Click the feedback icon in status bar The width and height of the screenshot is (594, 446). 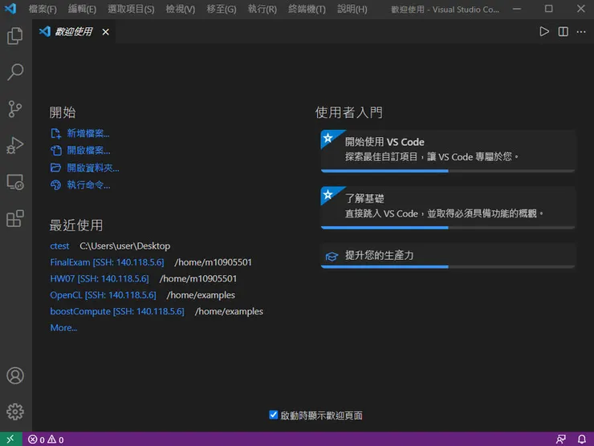click(560, 440)
